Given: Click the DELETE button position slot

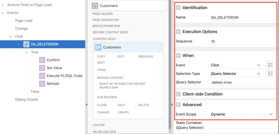Looking at the screenshot, I should click(x=144, y=105).
